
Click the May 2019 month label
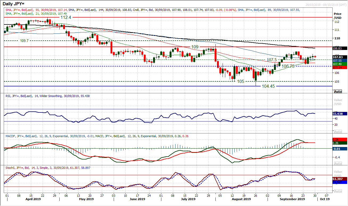87,199
